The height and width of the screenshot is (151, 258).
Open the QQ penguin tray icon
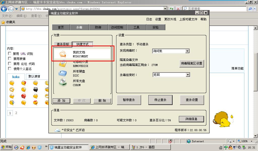tap(230, 147)
